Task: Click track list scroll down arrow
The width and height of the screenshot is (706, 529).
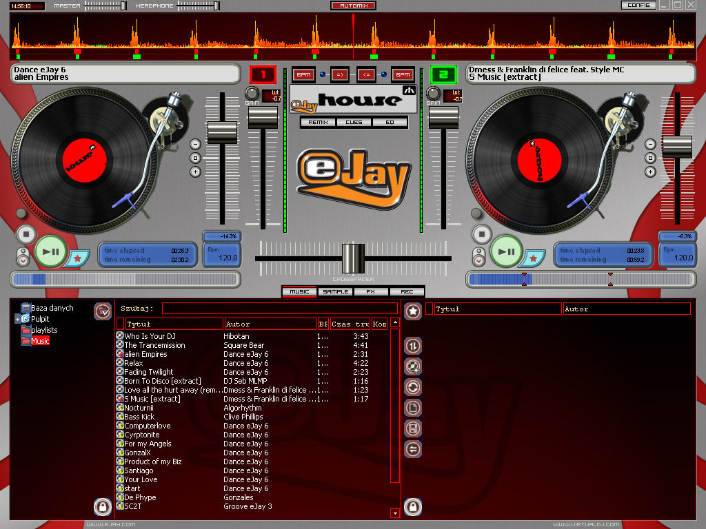Action: 395,512
